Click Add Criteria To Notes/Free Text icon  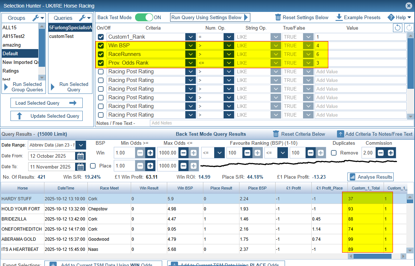pos(340,134)
